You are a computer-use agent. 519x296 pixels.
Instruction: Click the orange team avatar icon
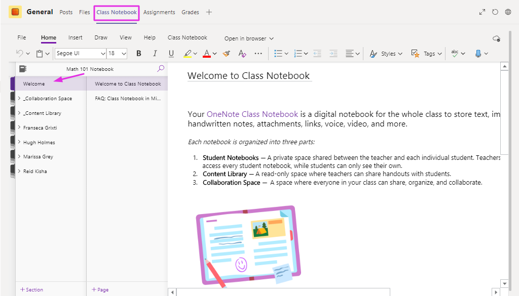15,12
